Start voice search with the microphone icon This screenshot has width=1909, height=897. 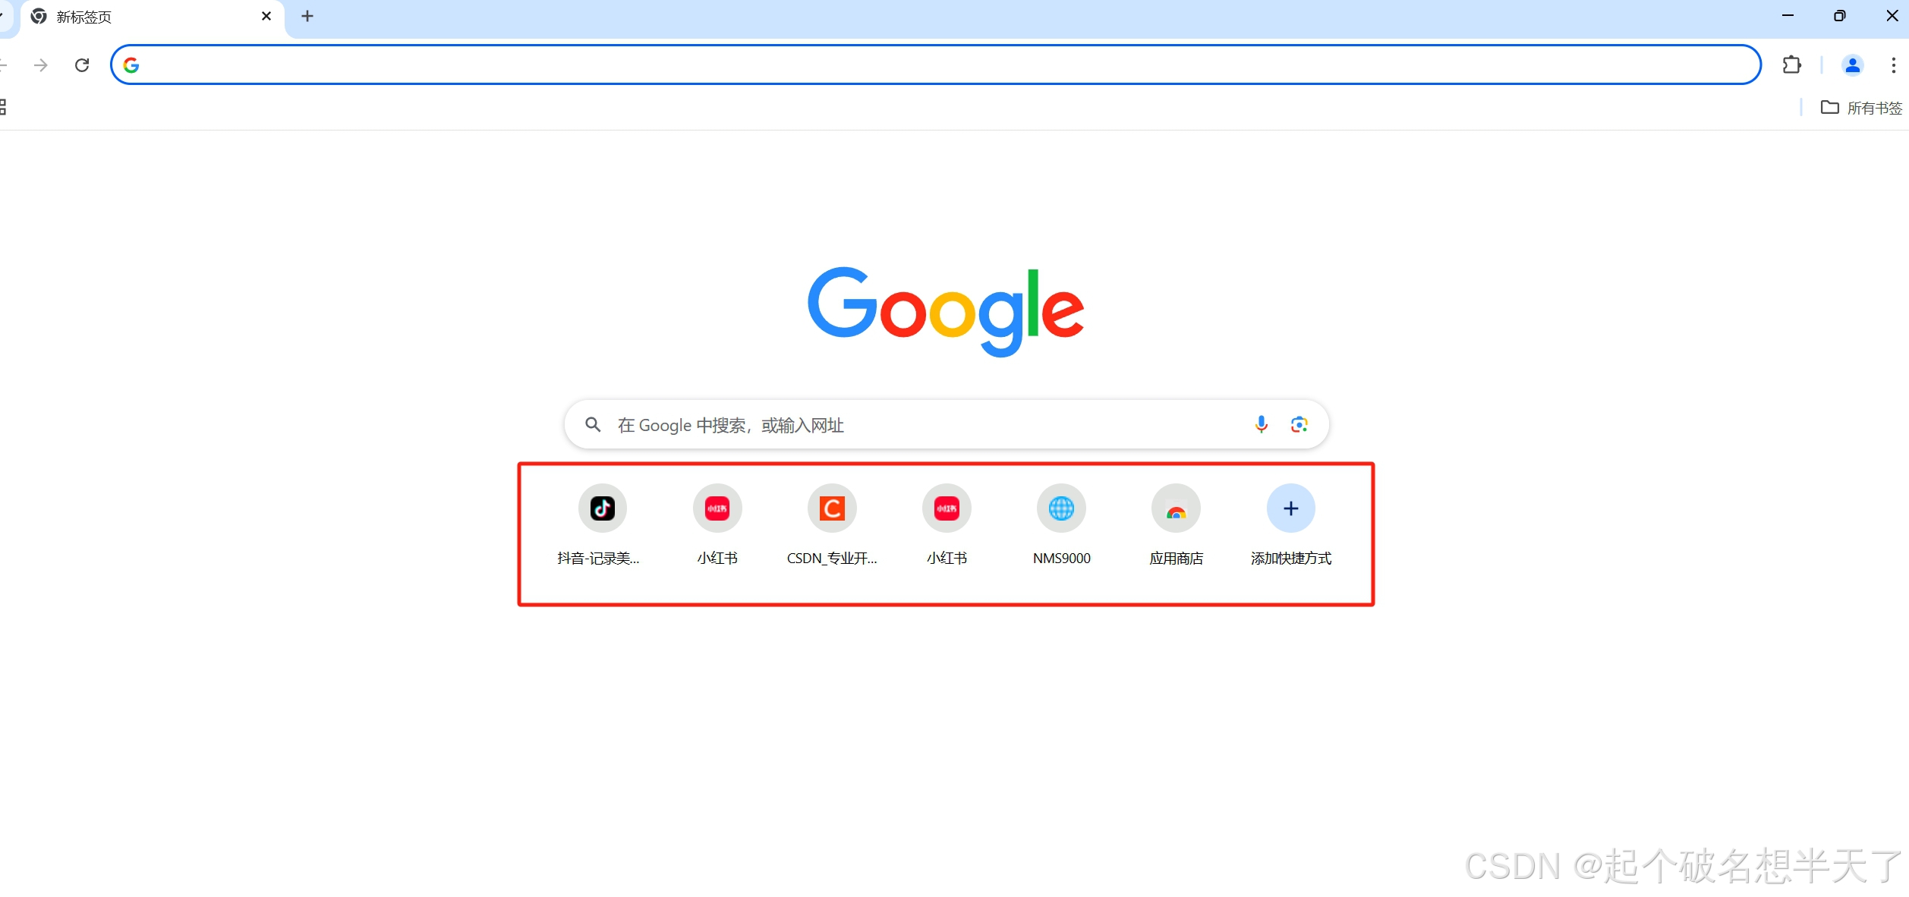click(1261, 424)
